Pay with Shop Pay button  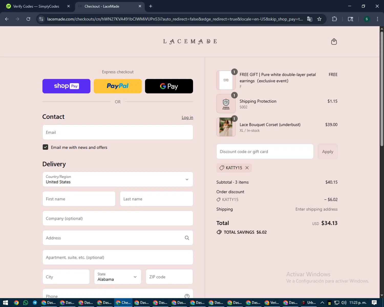66,86
